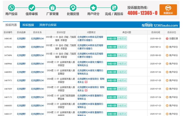Click the 信息审核 checkmark icon
This screenshot has height=116, width=183.
[32, 7]
